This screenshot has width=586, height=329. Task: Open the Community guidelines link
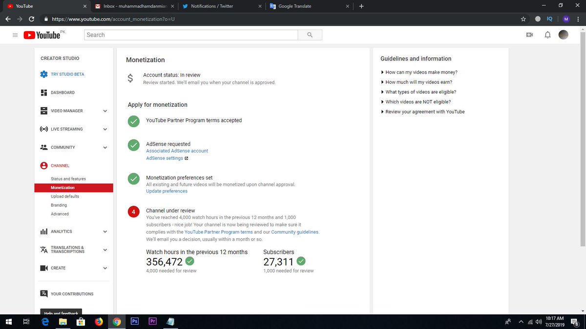click(295, 232)
